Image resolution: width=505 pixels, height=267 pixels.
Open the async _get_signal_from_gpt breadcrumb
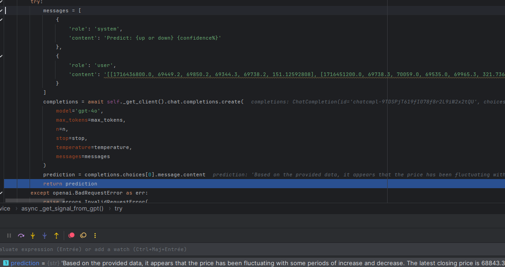click(x=62, y=208)
